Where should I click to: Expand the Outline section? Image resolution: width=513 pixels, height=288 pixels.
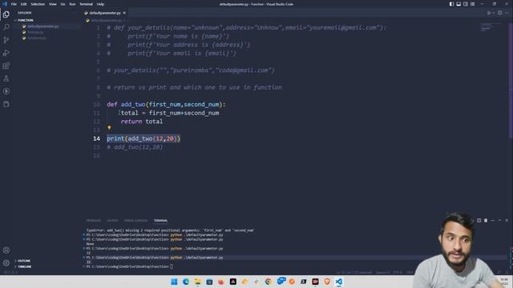(24, 261)
